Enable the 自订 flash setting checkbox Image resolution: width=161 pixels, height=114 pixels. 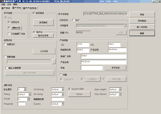(x=73, y=20)
